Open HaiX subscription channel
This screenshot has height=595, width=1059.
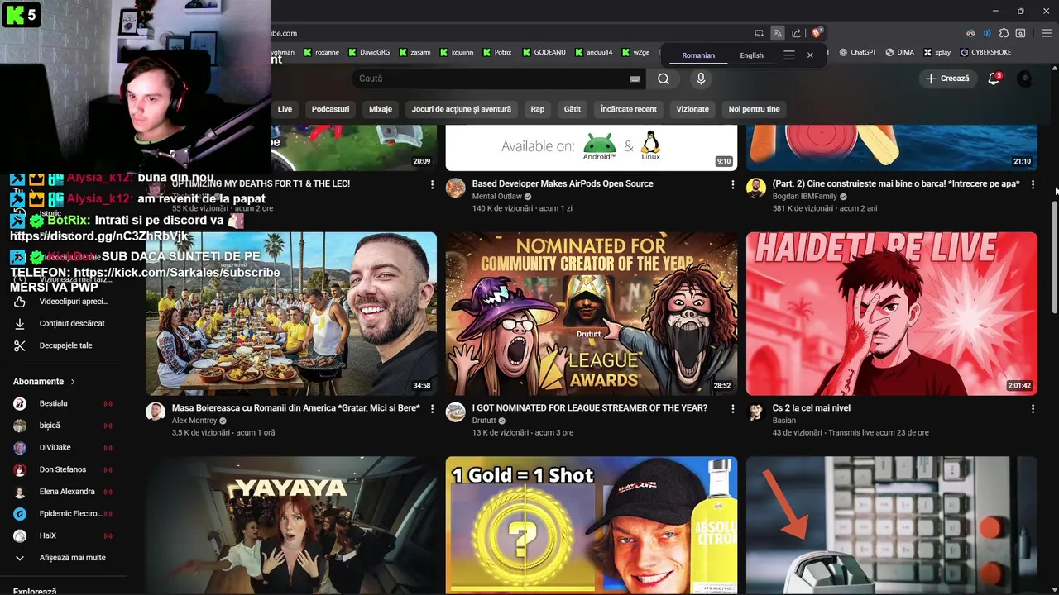tap(65, 535)
